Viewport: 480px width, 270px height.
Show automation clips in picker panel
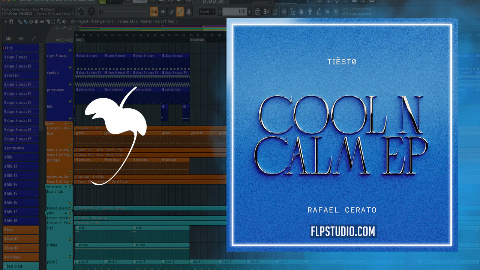pyautogui.click(x=34, y=39)
